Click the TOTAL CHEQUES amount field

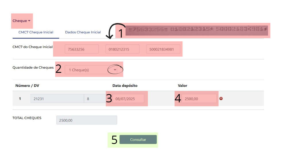tap(87, 120)
